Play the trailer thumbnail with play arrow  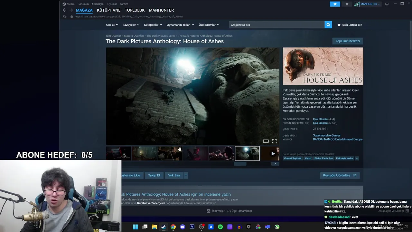270,153
